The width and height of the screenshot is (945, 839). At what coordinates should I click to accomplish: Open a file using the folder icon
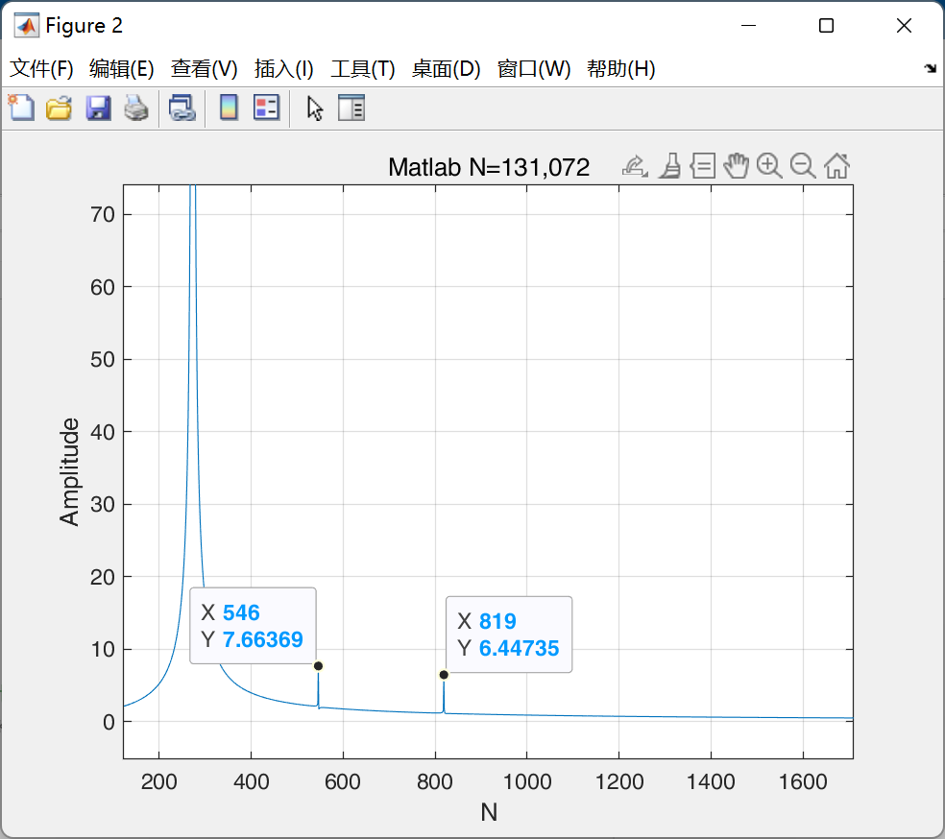(60, 108)
